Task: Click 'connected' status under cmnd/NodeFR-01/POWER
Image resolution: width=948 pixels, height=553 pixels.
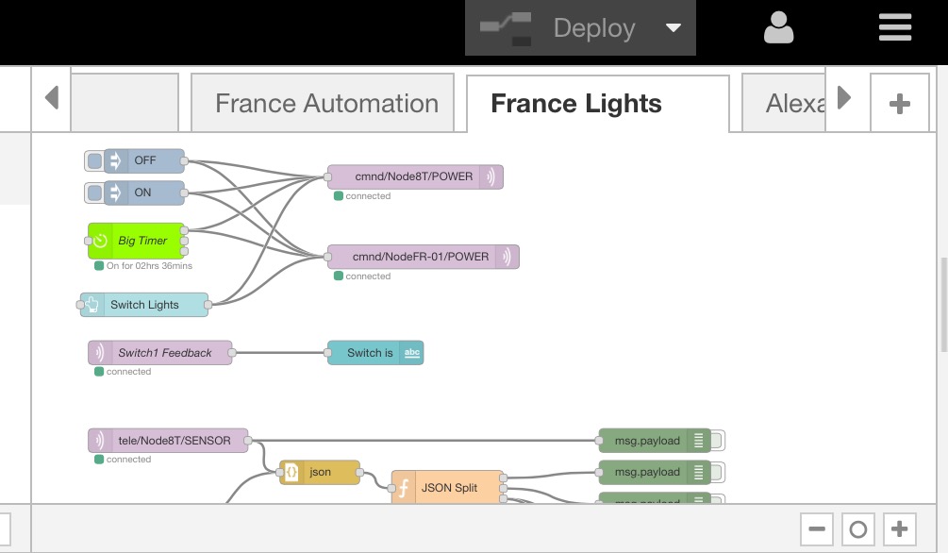Action: (368, 276)
